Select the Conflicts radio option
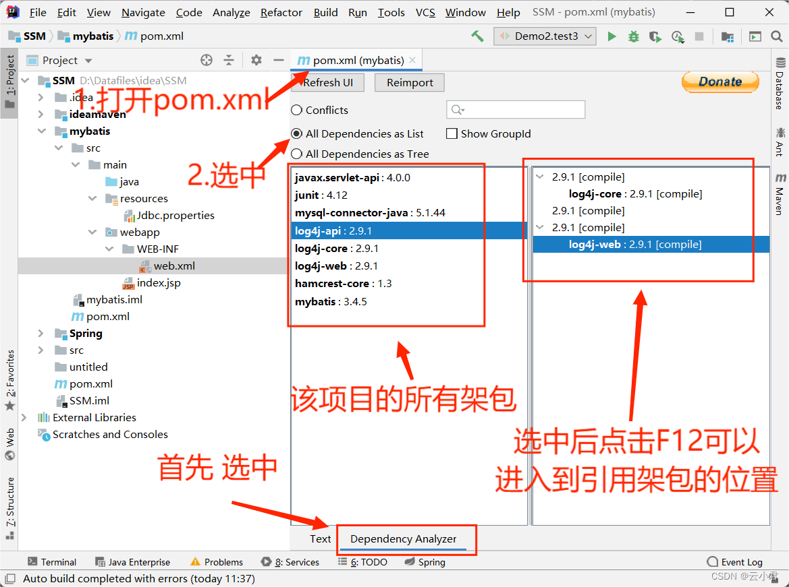The height and width of the screenshot is (587, 789). coord(297,110)
